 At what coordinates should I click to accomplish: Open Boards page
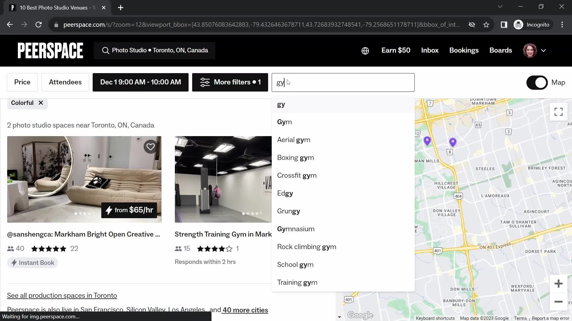pyautogui.click(x=501, y=51)
